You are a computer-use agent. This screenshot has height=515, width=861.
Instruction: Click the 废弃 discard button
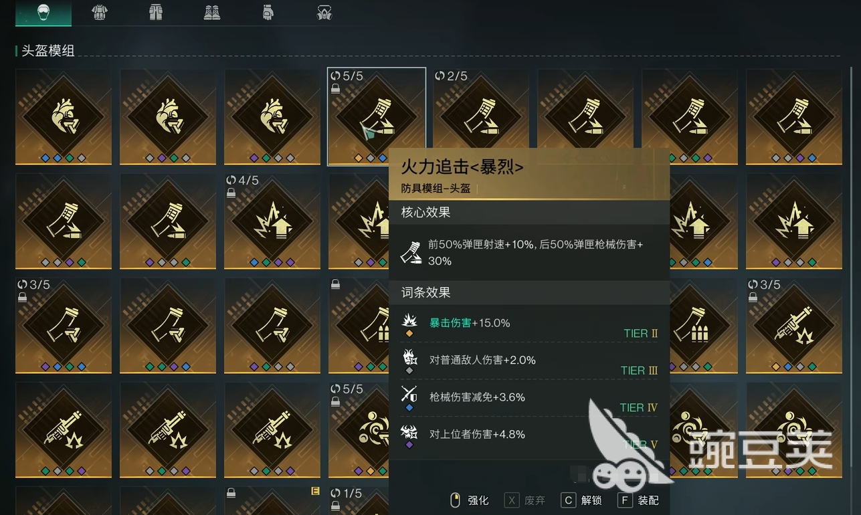point(525,500)
